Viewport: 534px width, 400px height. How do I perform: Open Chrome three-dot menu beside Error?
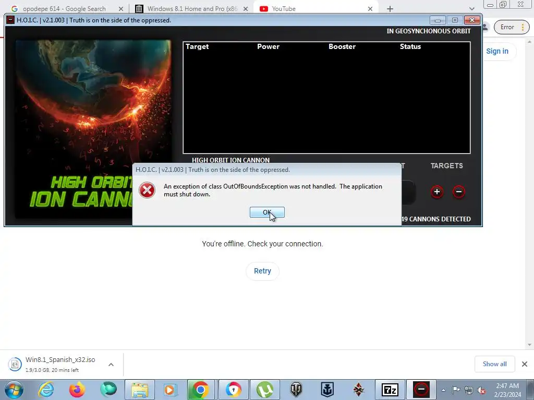point(523,27)
